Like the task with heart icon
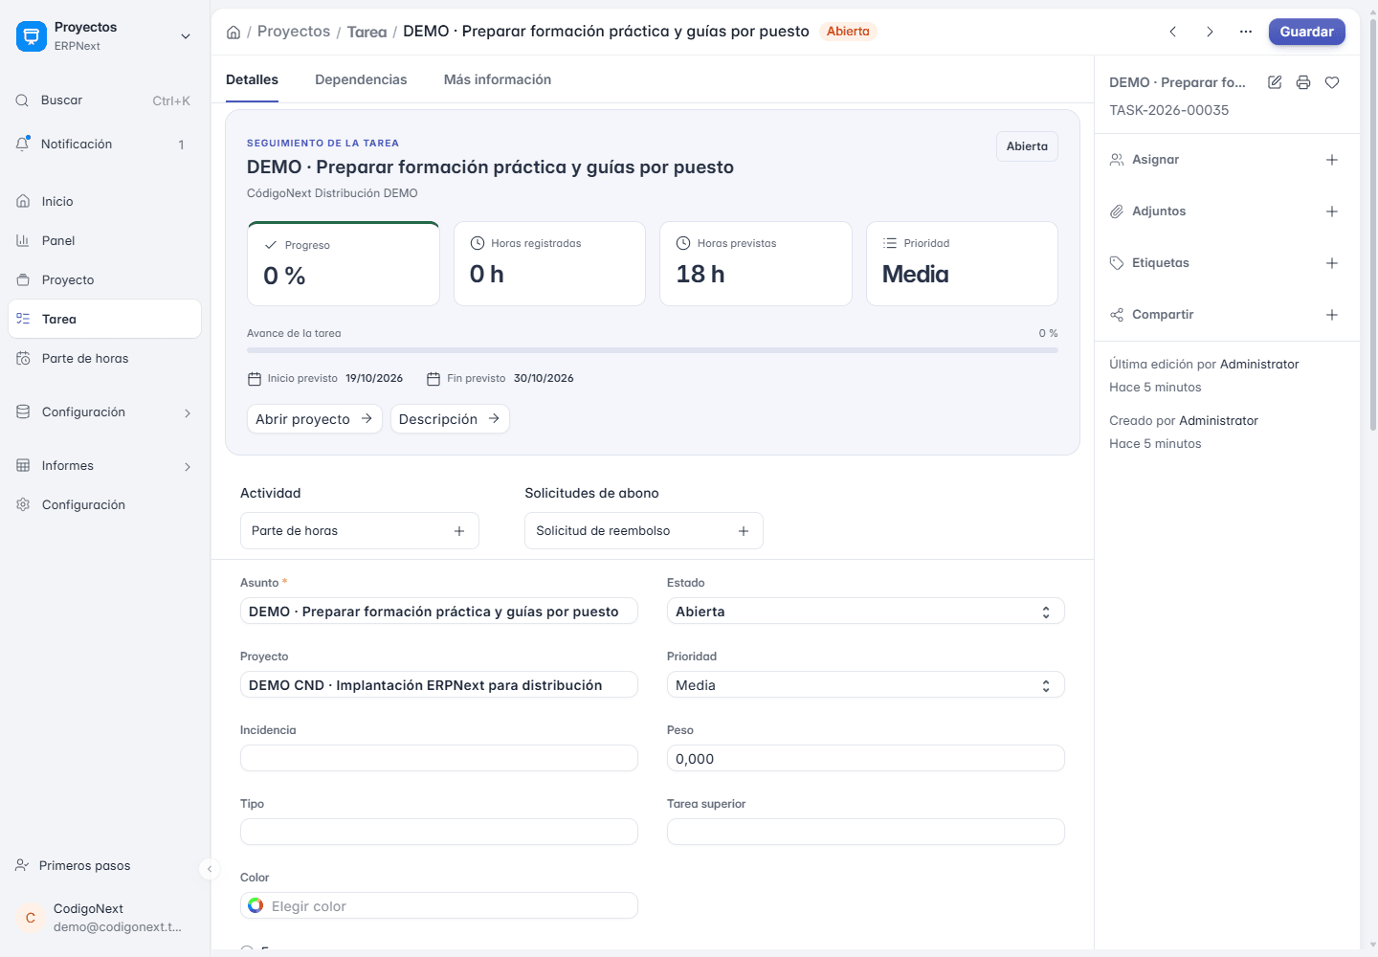The width and height of the screenshot is (1378, 957). [1332, 82]
